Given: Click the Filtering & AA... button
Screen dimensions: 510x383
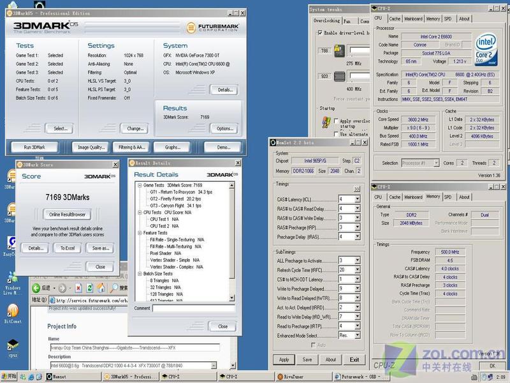Looking at the screenshot, I should (131, 147).
